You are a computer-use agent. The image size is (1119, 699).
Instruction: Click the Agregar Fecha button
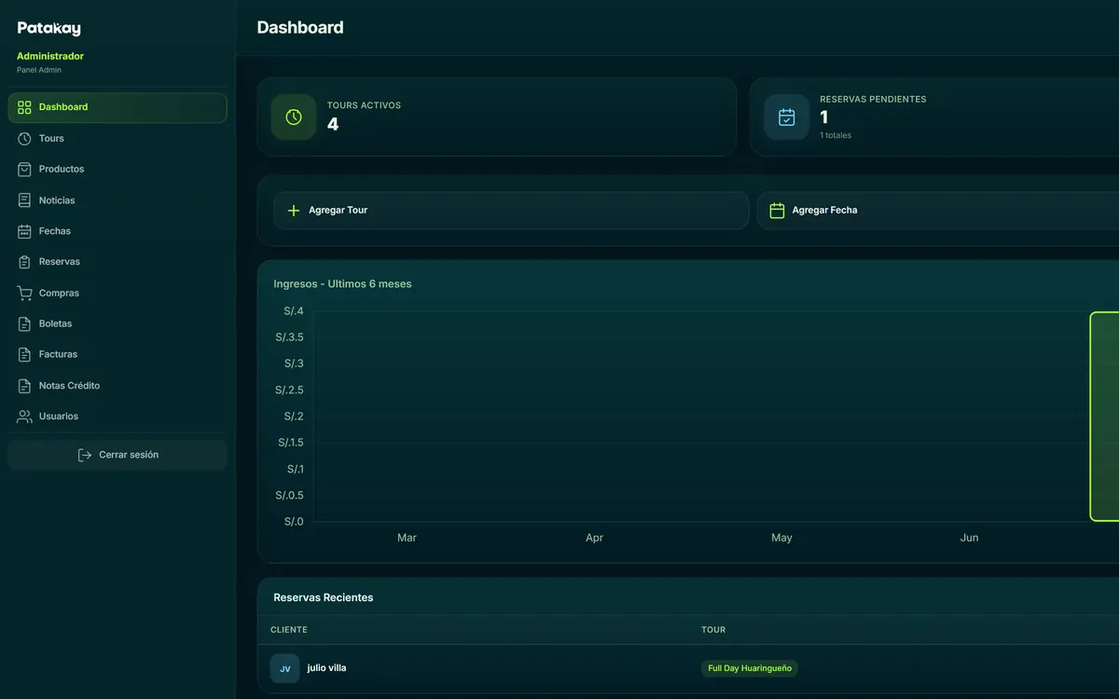(x=938, y=211)
